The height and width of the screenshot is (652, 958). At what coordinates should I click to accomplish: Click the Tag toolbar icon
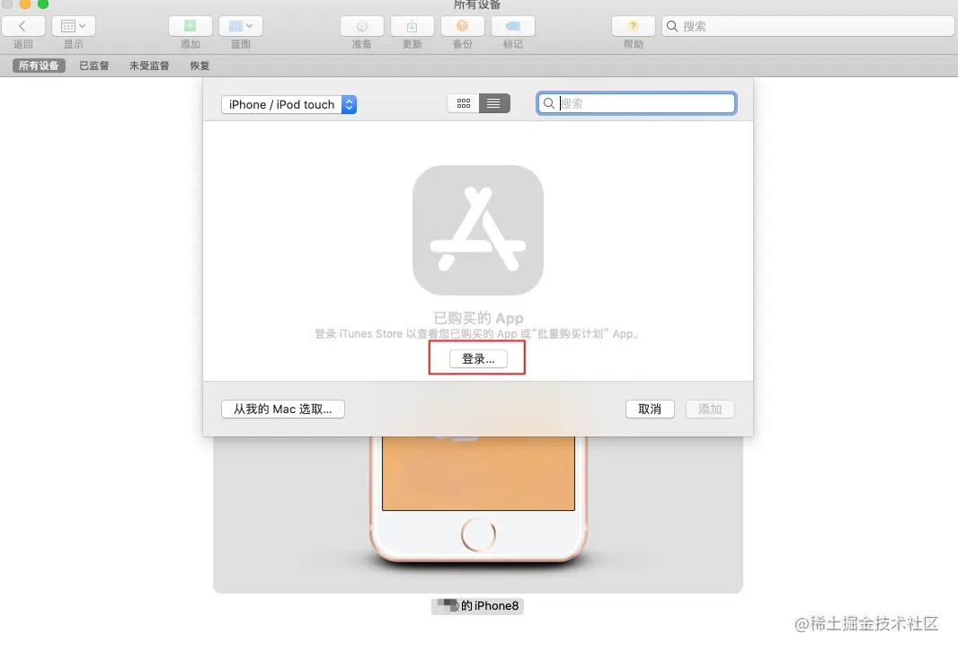(513, 26)
